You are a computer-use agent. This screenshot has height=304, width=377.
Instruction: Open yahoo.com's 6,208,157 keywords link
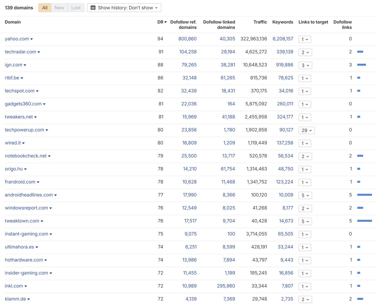coord(283,39)
